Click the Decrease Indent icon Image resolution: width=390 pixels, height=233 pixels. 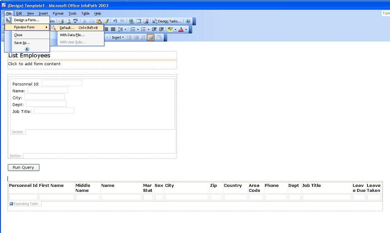[x=154, y=29]
